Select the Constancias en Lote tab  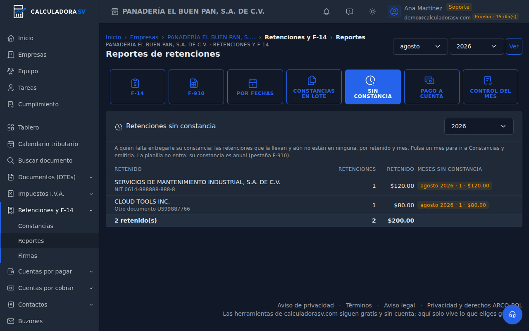click(x=314, y=87)
